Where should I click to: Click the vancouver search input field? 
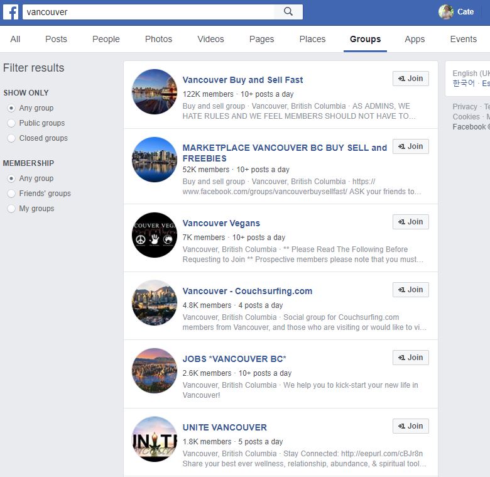[x=148, y=12]
